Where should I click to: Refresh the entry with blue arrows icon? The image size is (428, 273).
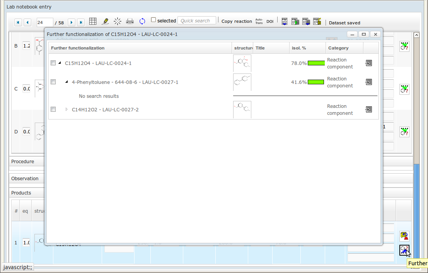click(142, 21)
